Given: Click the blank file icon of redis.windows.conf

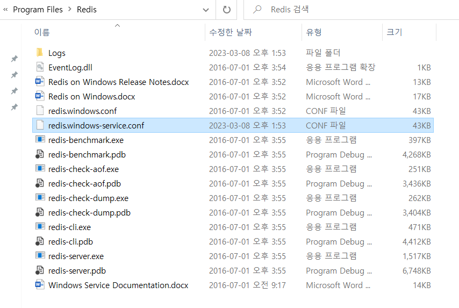Looking at the screenshot, I should click(x=40, y=111).
